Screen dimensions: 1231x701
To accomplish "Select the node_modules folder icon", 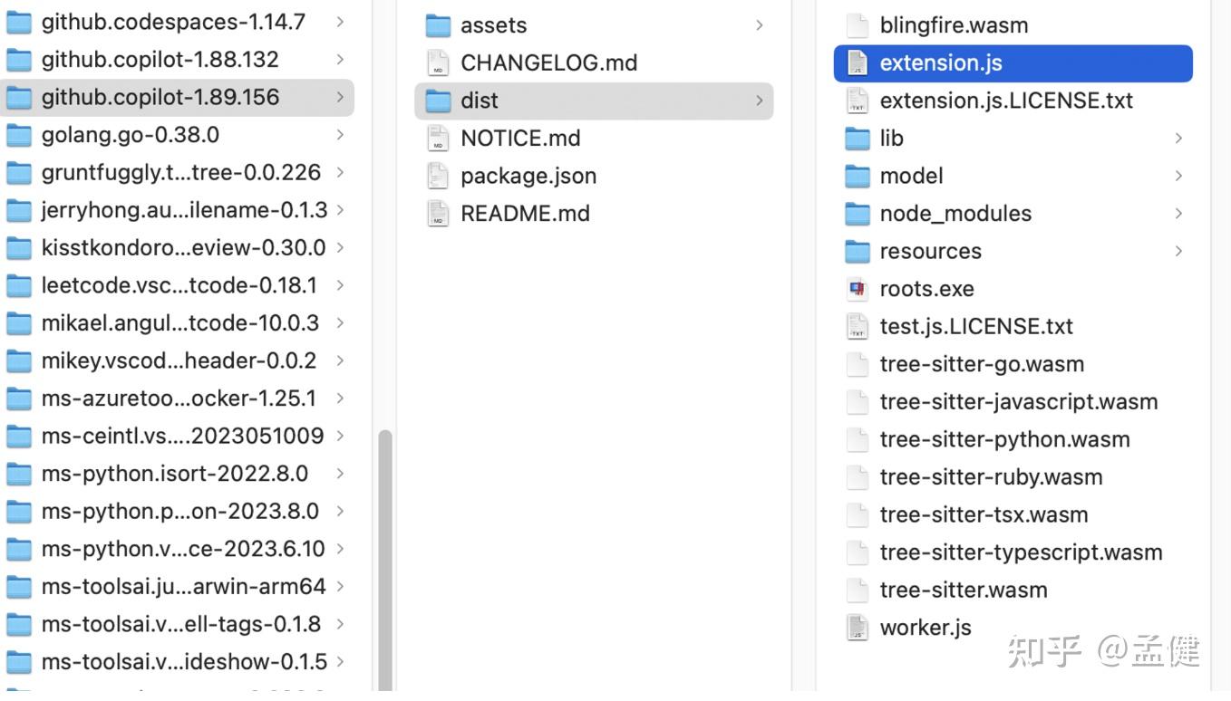I will (858, 214).
